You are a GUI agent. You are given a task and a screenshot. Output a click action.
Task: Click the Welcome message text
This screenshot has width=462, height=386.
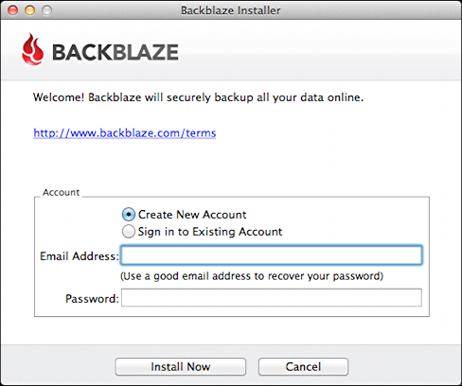click(198, 97)
